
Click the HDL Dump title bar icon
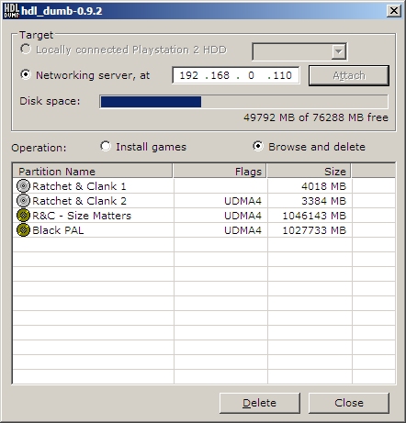coord(11,11)
